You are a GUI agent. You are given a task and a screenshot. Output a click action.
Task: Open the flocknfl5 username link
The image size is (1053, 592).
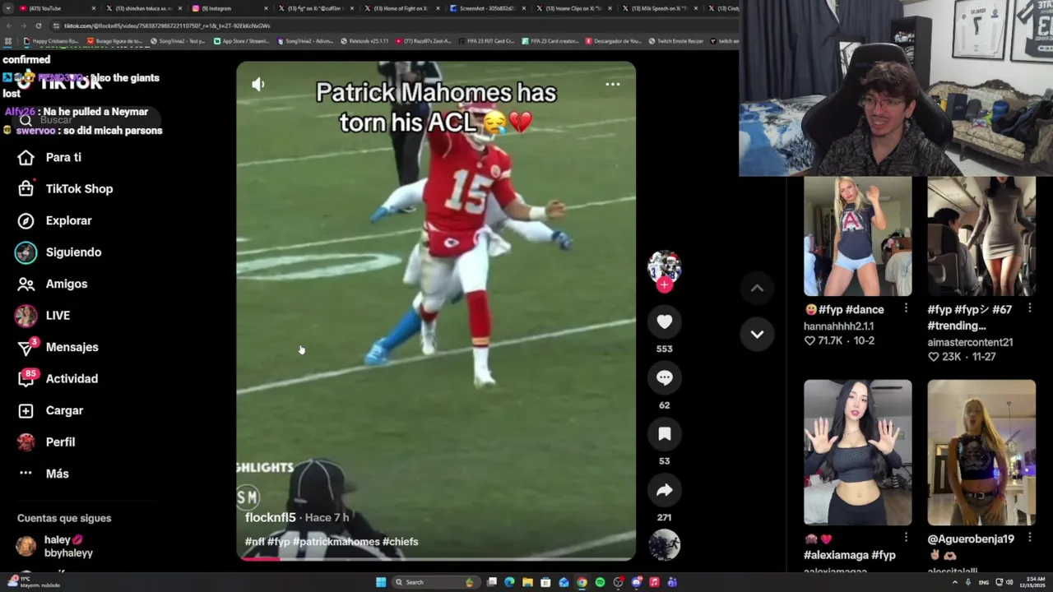270,517
